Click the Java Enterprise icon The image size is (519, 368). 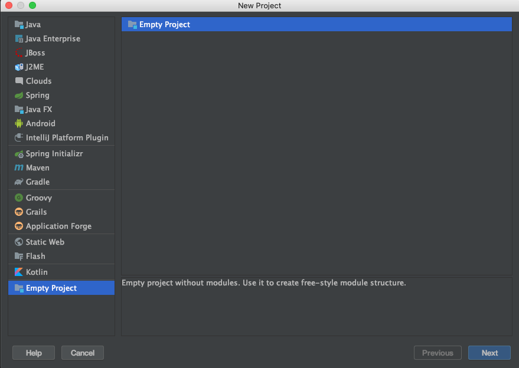click(19, 39)
